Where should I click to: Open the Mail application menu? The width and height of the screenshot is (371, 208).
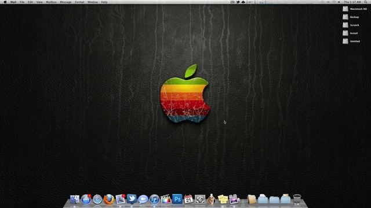click(x=13, y=2)
